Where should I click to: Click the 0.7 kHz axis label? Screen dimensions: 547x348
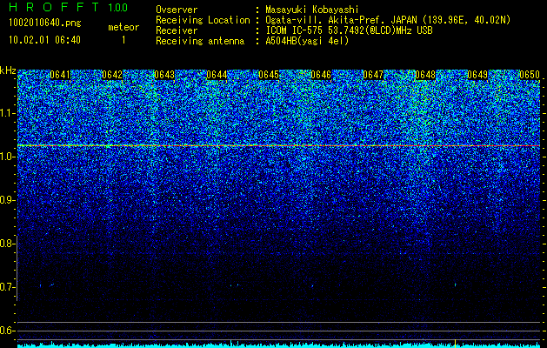point(8,287)
